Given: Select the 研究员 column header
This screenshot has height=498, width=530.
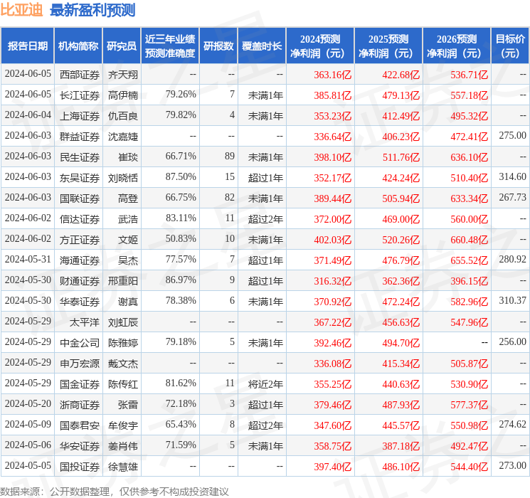Looking at the screenshot, I should click(122, 46).
